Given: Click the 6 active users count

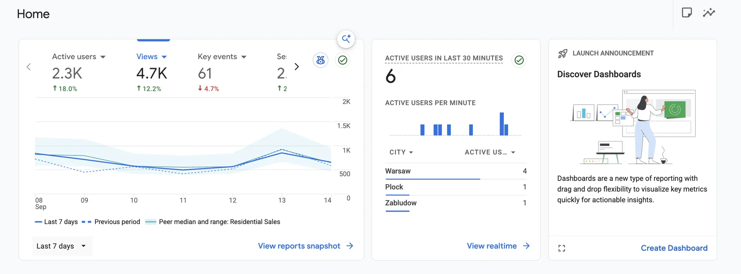Looking at the screenshot, I should coord(390,76).
